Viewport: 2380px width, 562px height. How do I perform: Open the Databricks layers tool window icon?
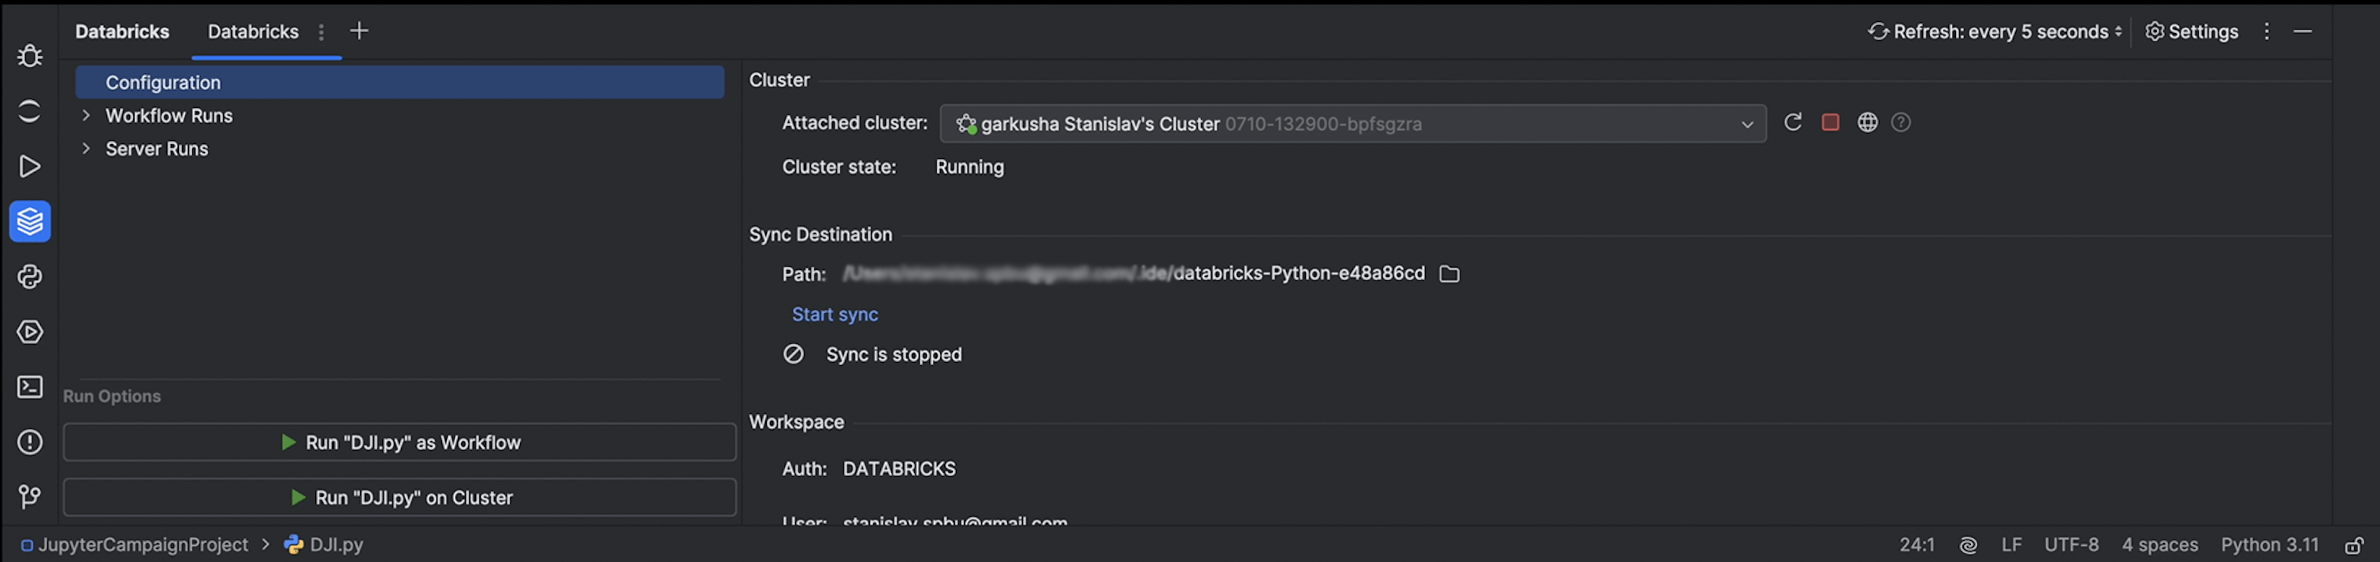(30, 221)
